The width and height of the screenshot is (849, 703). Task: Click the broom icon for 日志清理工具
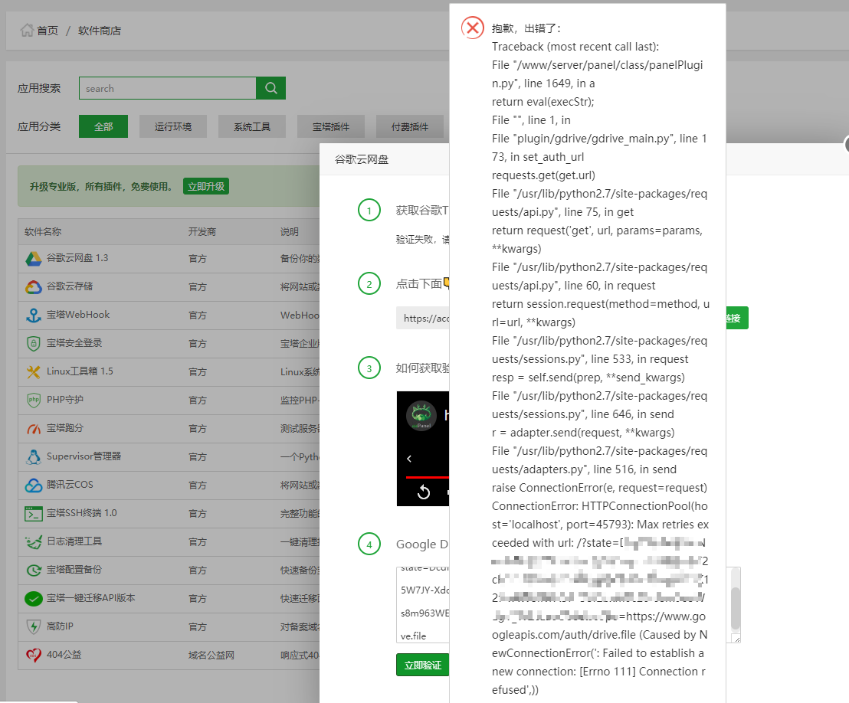click(34, 541)
